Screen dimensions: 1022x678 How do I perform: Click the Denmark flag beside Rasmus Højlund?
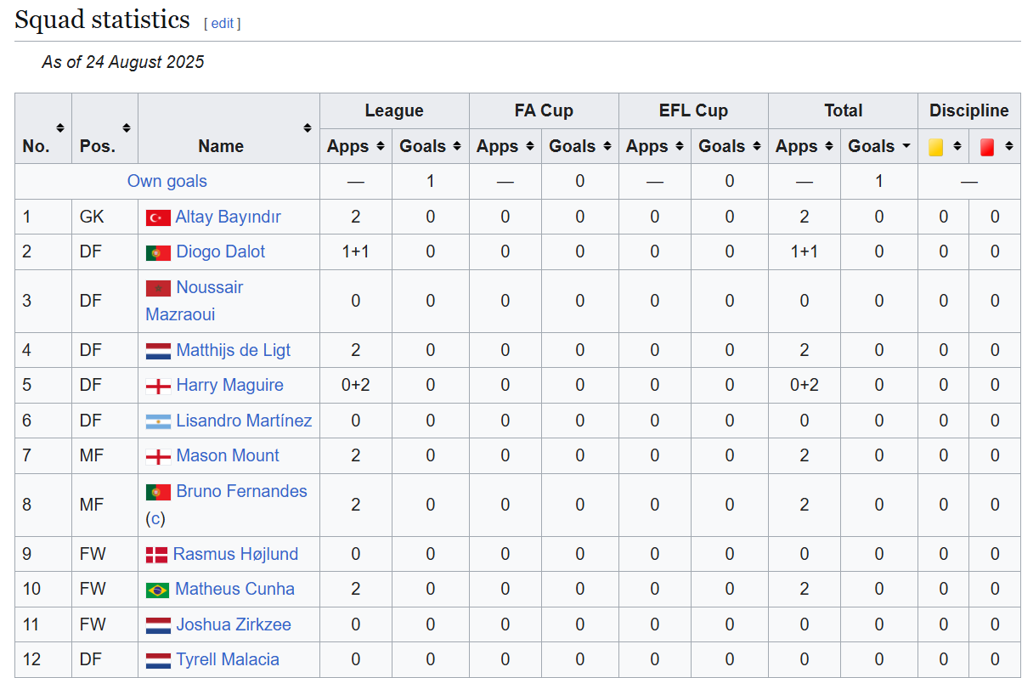[x=156, y=556]
